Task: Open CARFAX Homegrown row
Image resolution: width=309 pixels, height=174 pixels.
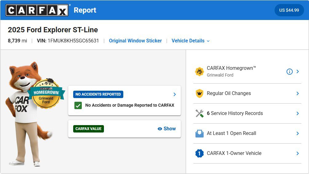Action: click(x=247, y=72)
